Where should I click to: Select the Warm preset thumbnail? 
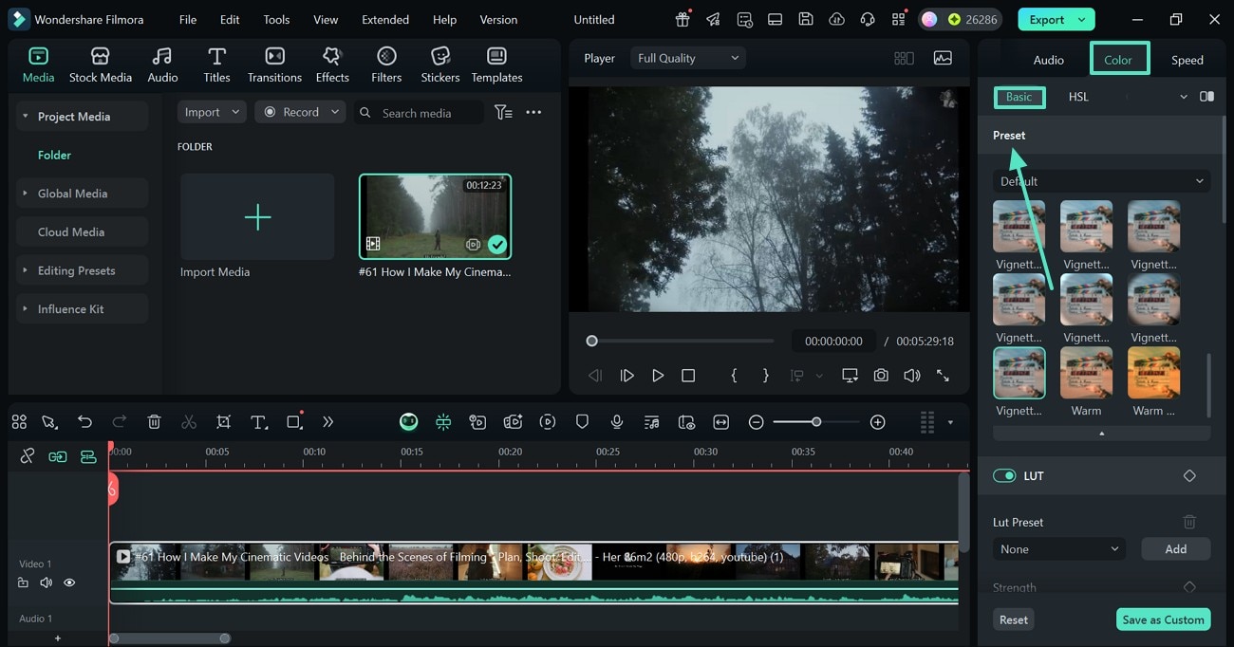point(1086,373)
